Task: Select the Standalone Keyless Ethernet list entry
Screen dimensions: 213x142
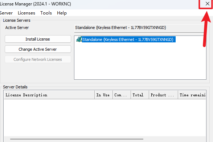Action: pos(128,39)
